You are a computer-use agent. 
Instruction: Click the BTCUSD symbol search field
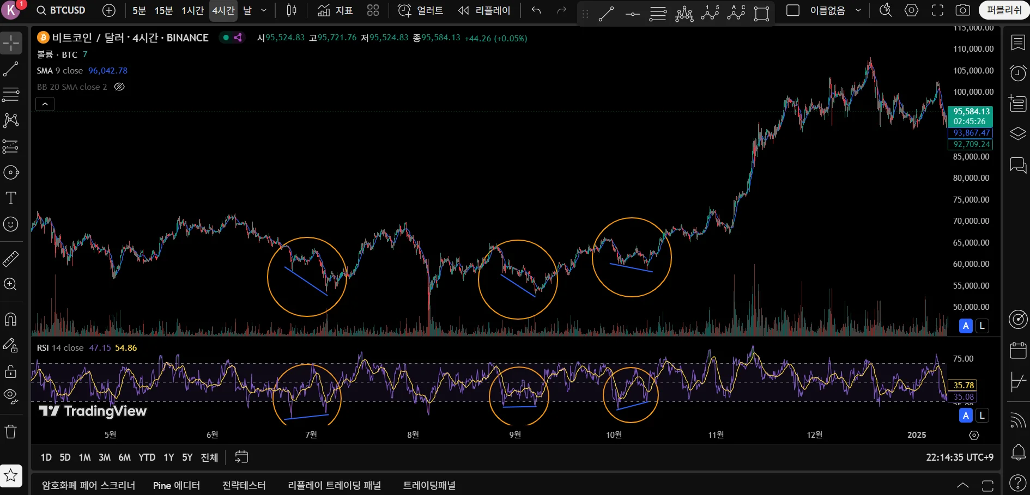[61, 10]
